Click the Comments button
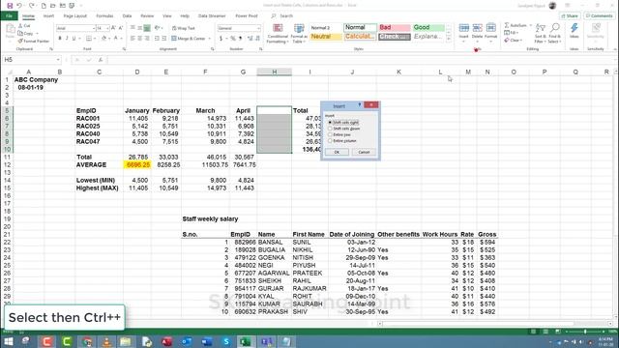 [x=600, y=15]
